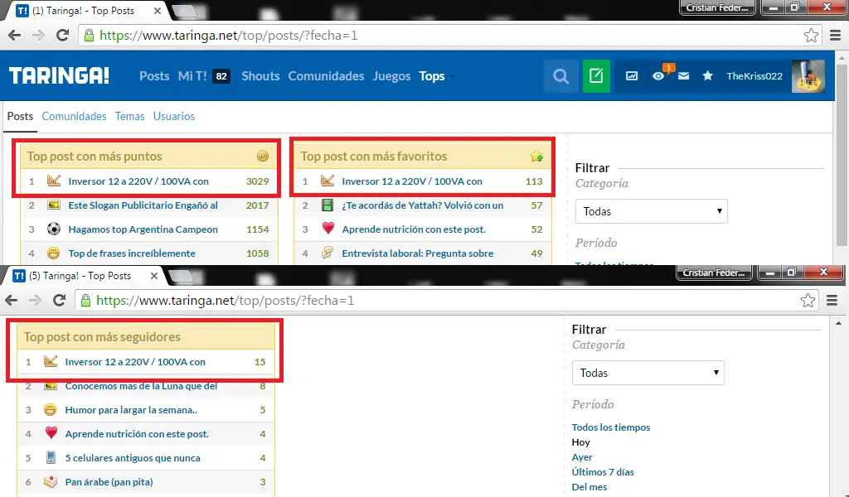Go back in upper browser window

click(15, 36)
